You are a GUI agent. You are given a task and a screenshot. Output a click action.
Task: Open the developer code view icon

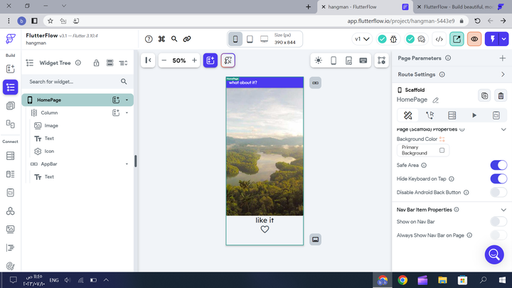439,40
